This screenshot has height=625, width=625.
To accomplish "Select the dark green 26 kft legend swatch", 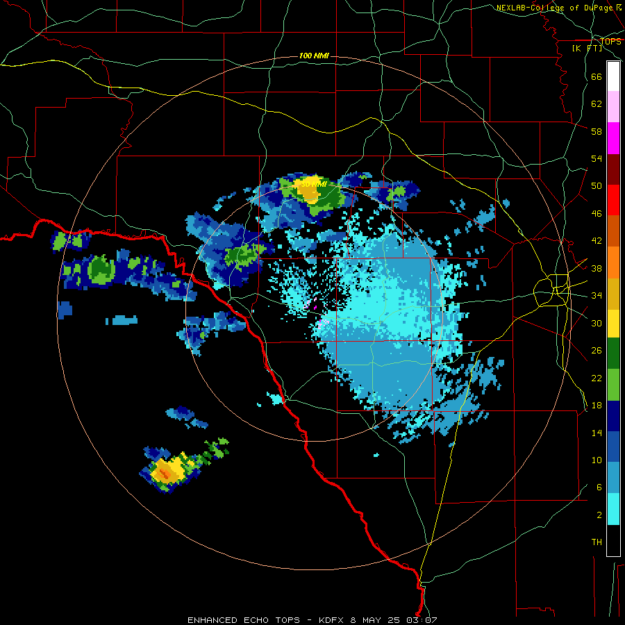I will [613, 353].
